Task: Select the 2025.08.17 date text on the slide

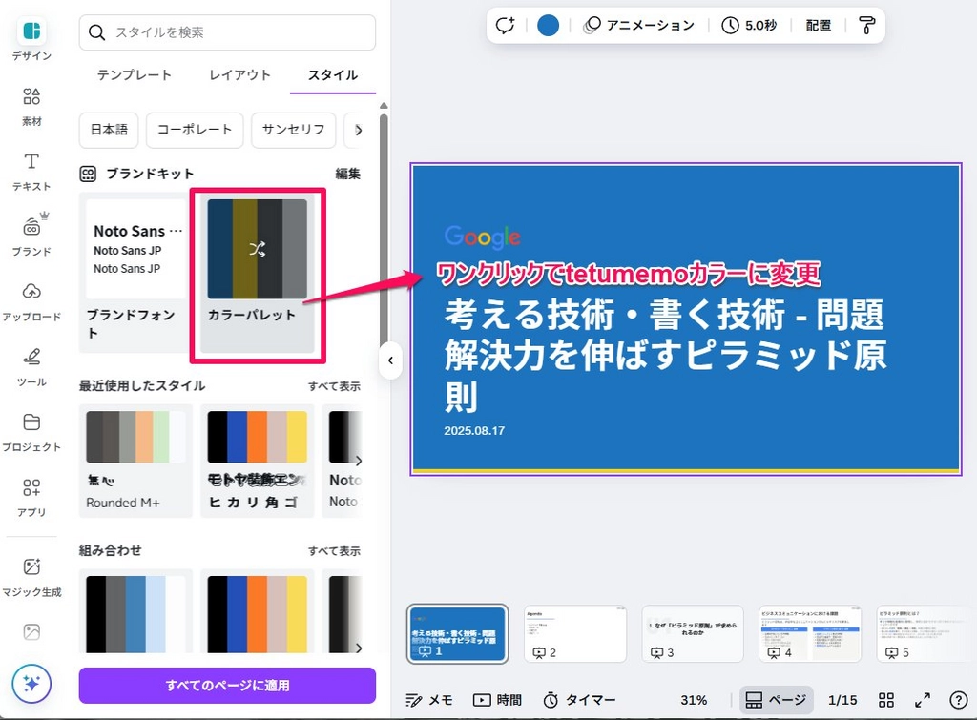Action: (474, 430)
